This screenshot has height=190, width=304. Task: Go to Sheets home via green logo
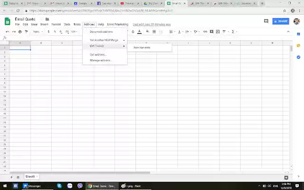(x=8, y=21)
